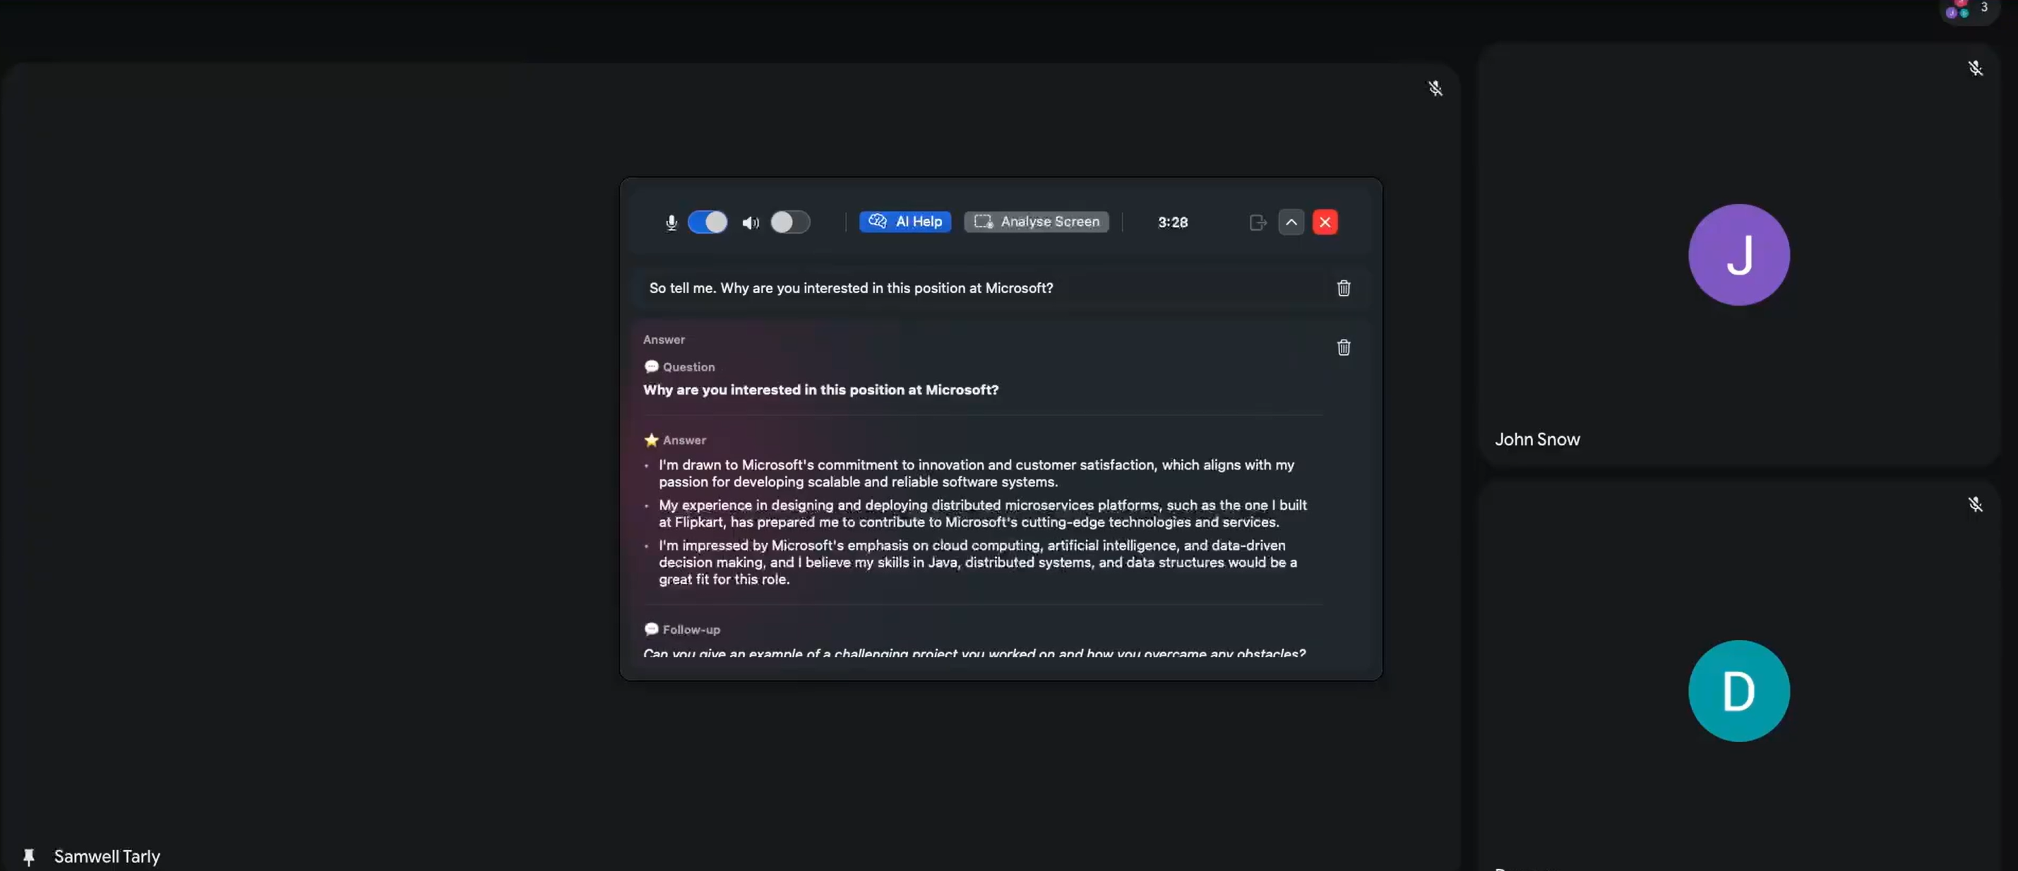The image size is (2018, 871).
Task: Close the assistant overlay with red X
Action: point(1325,222)
